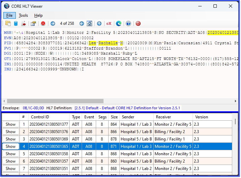Screen dimensions: 241x178
Task: Click the PV1 segment label
Action: (x=8, y=48)
